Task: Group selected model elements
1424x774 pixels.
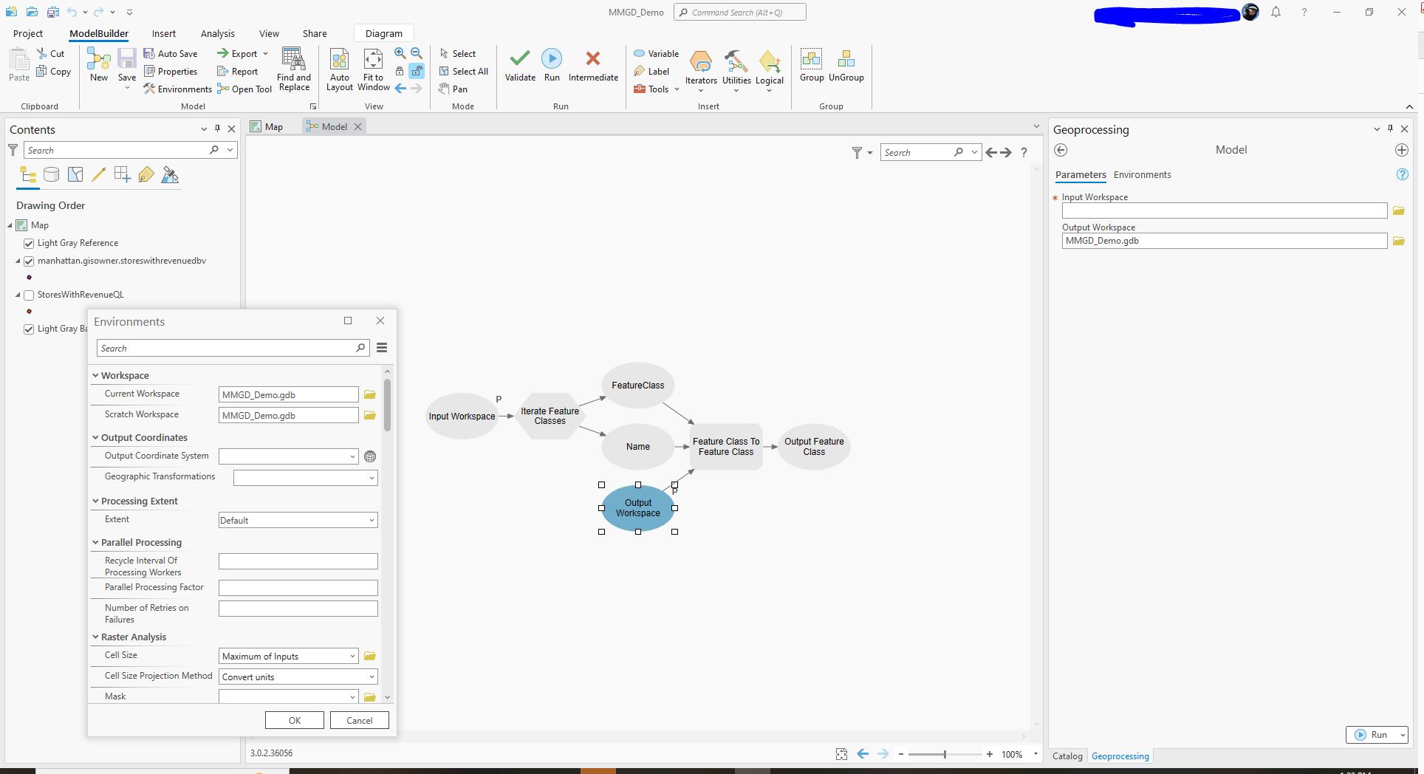Action: 811,65
